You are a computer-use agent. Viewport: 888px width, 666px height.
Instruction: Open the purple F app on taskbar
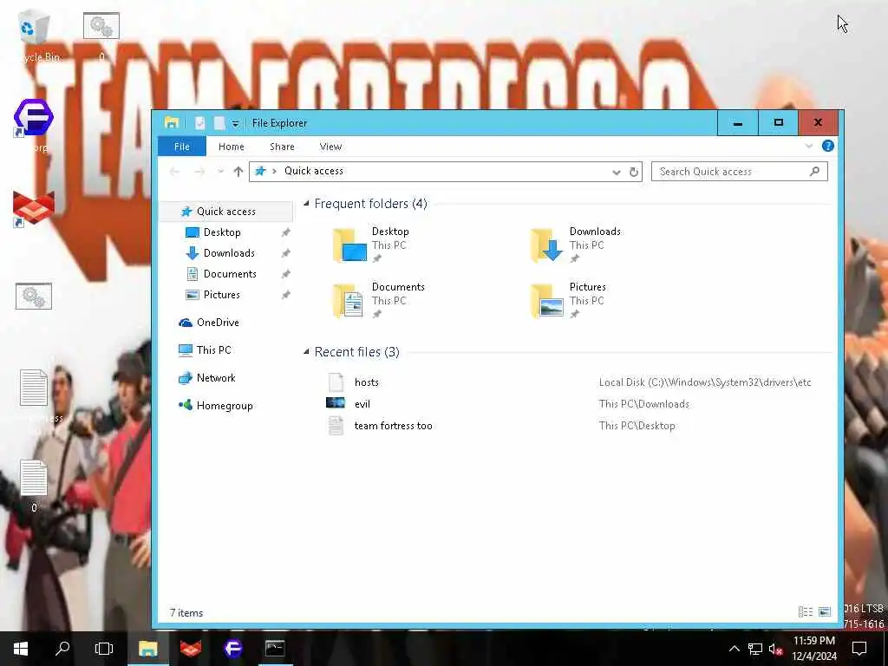tap(232, 649)
